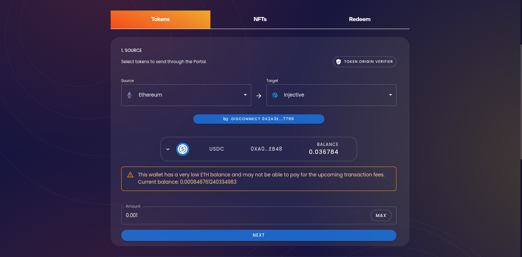The image size is (522, 257).
Task: Click the Ethereum logo icon
Action: pos(130,95)
